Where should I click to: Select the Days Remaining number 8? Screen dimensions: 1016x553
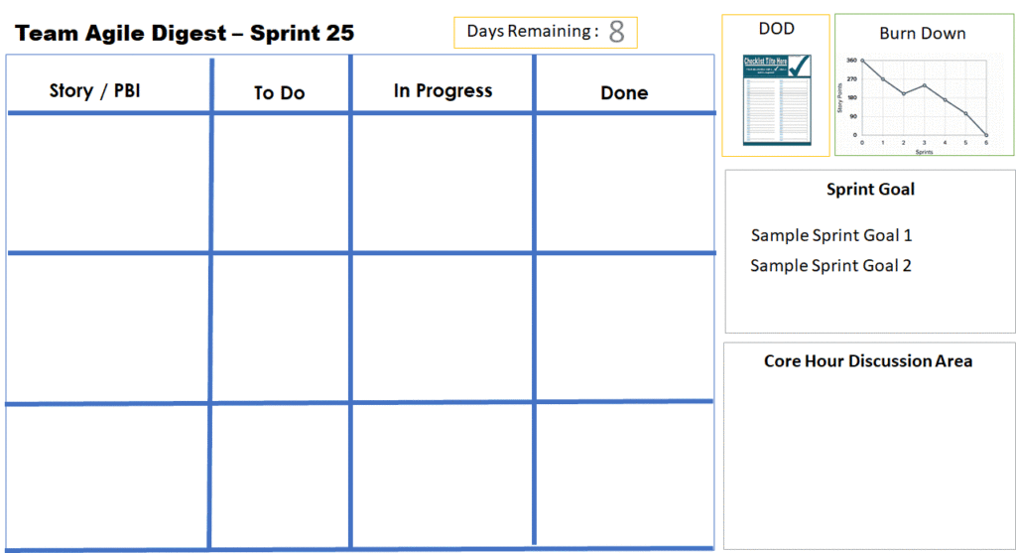pos(616,32)
